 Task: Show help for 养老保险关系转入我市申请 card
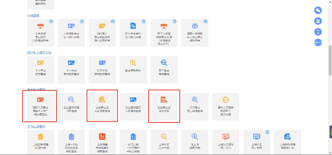82,21
